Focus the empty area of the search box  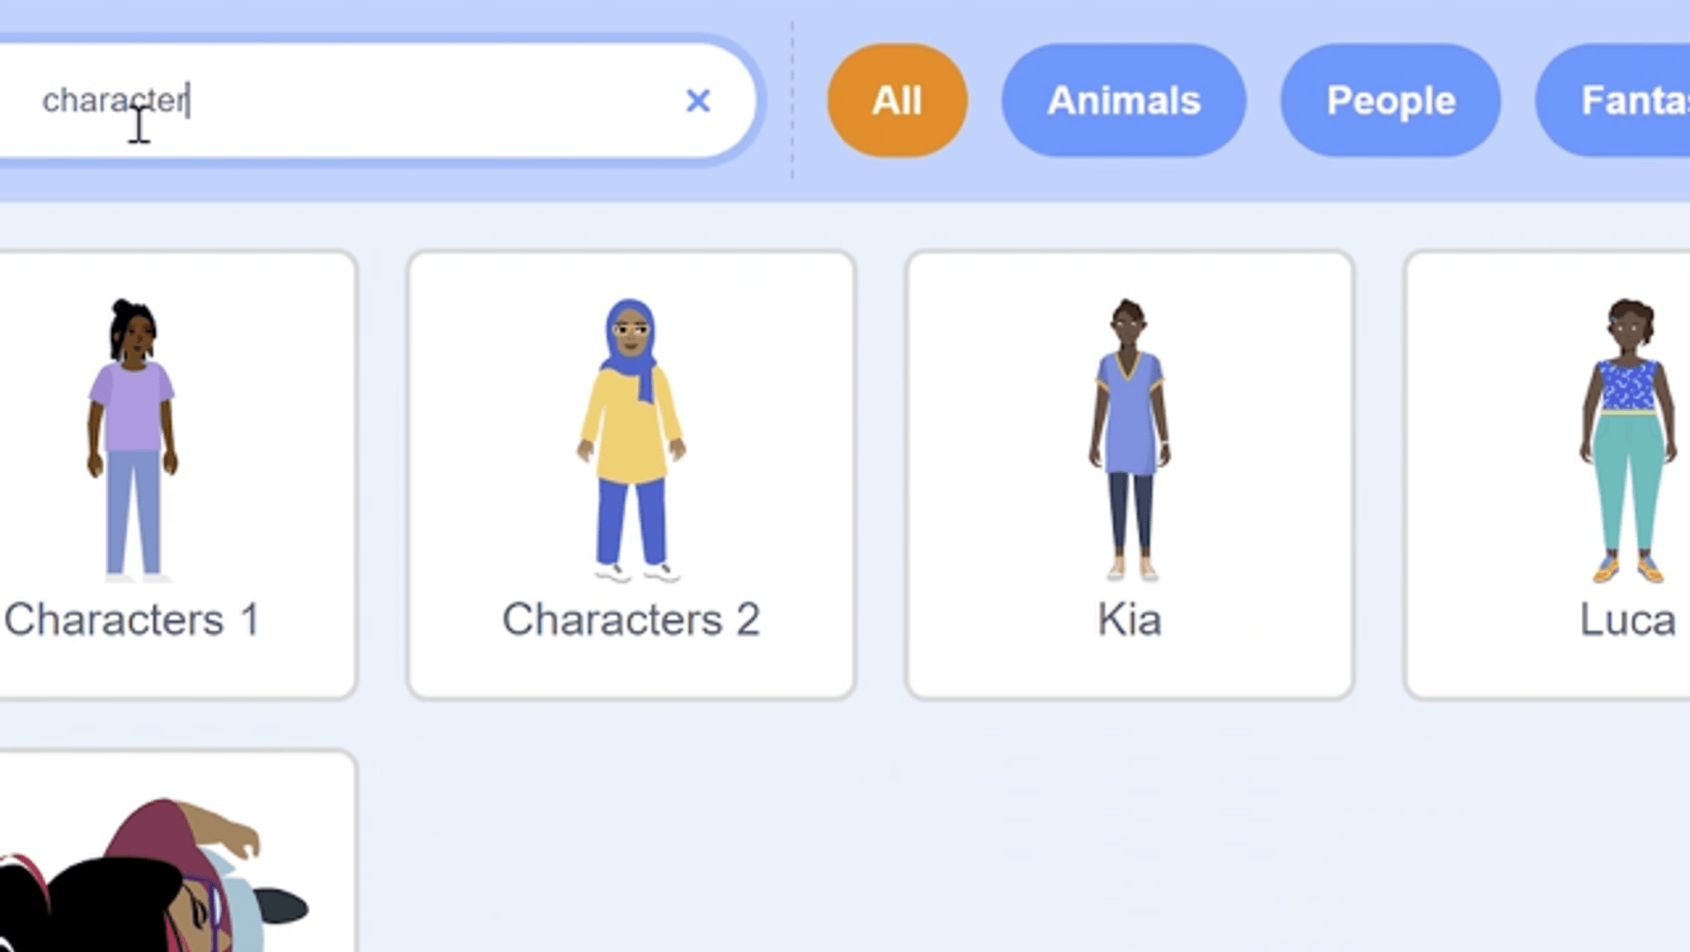[429, 101]
